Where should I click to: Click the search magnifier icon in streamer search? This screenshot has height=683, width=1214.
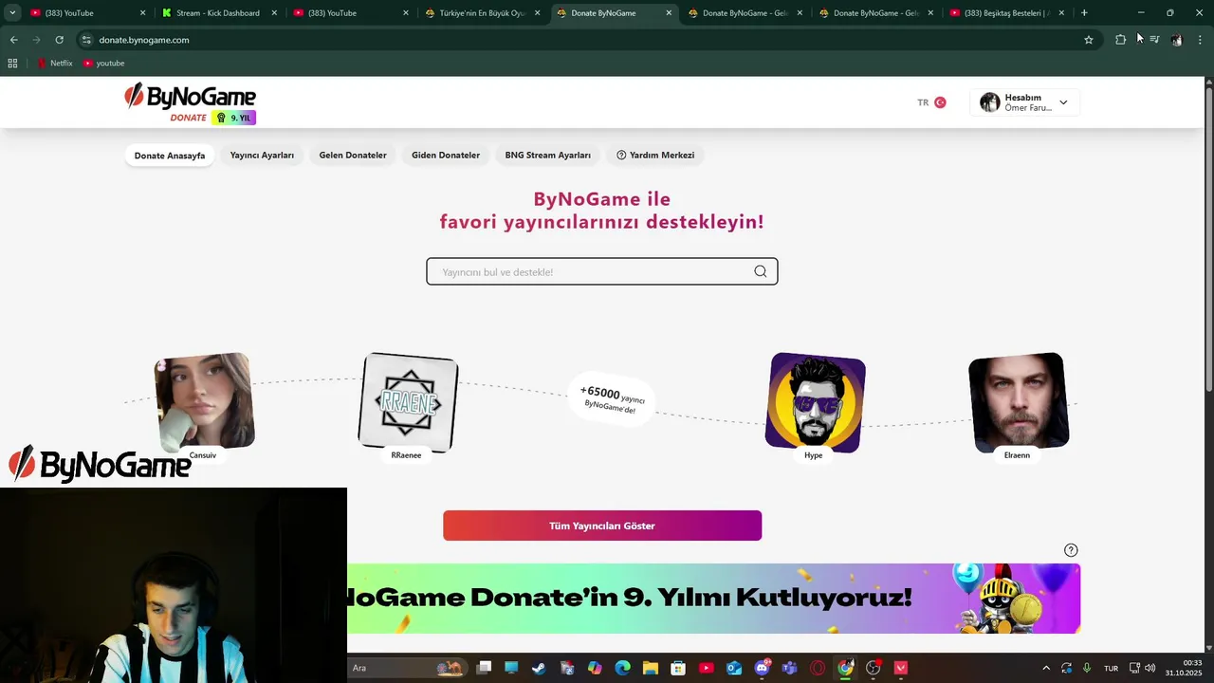760,271
